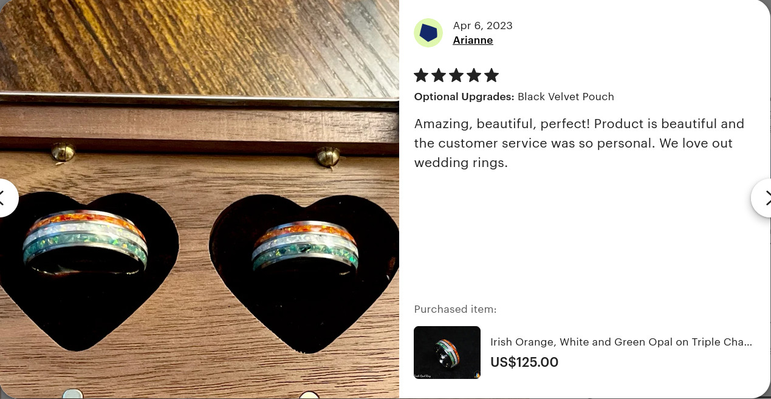771x399 pixels.
Task: Go back with the left chevron arrow
Action: click(x=8, y=198)
